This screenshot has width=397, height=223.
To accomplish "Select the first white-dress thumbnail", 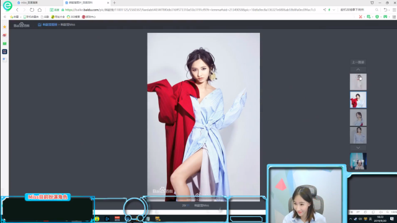I will (358, 82).
